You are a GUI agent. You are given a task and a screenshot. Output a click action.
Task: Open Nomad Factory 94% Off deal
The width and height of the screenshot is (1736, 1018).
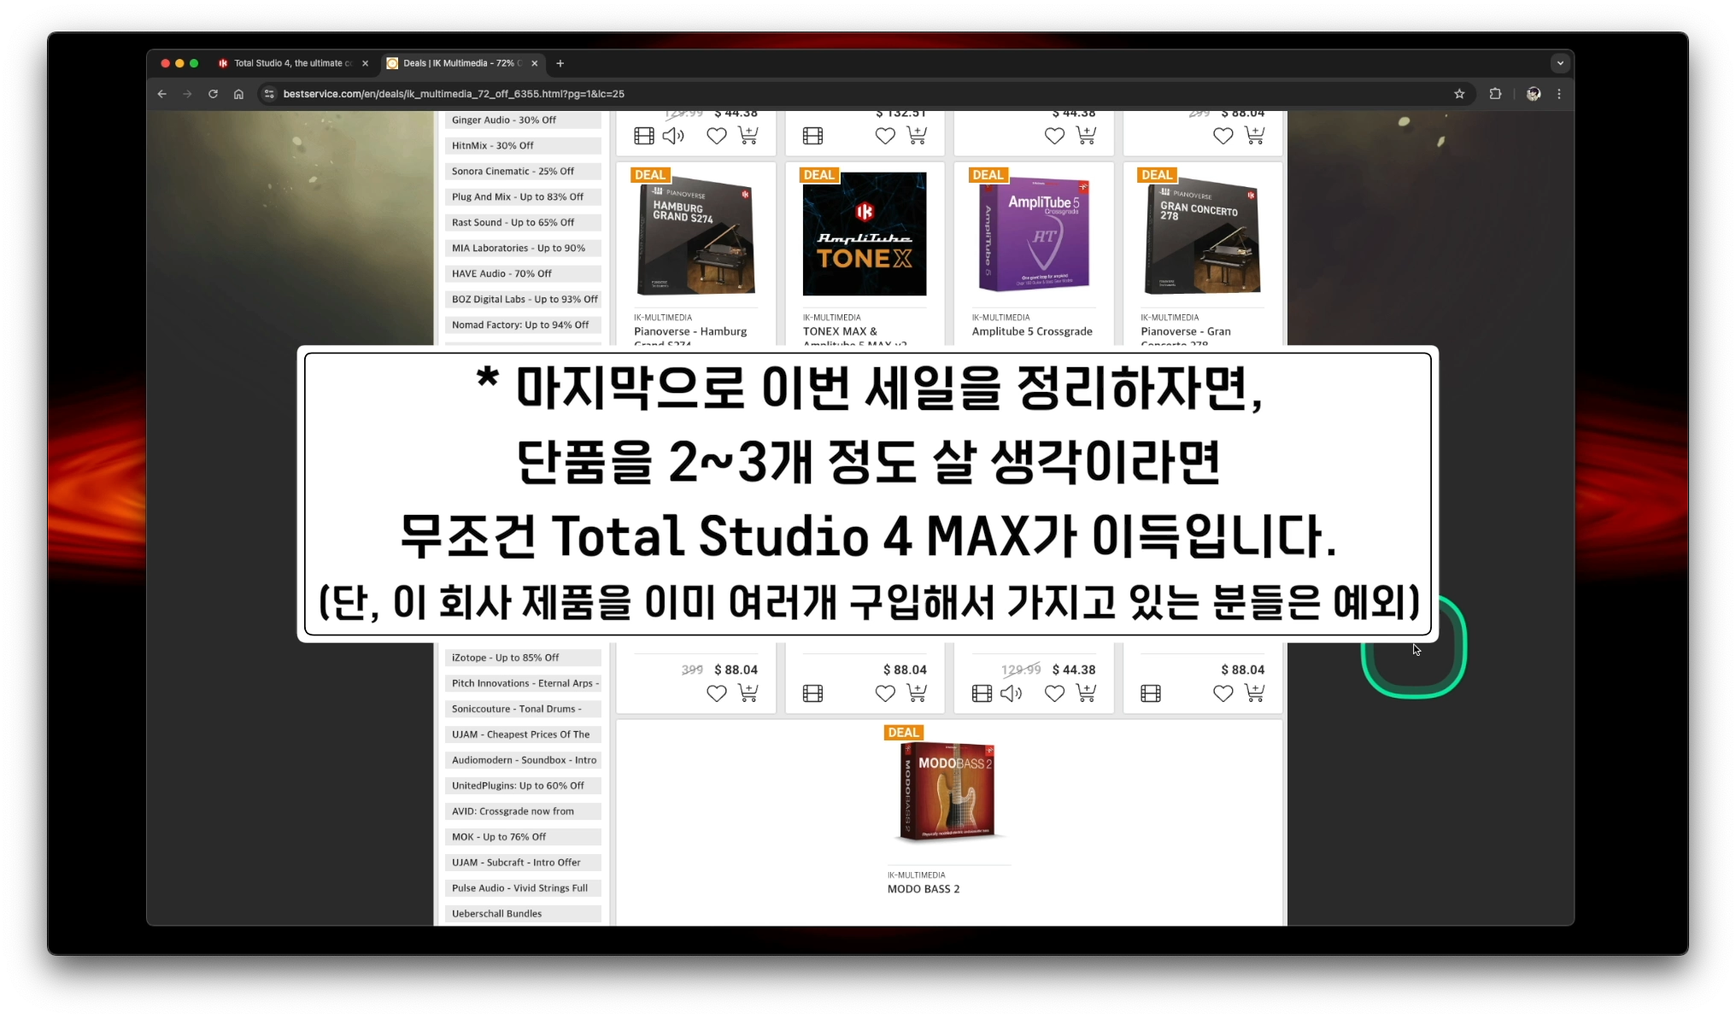coord(523,325)
